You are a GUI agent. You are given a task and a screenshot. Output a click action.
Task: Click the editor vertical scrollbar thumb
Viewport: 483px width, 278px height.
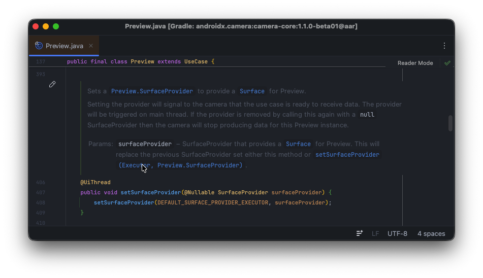click(450, 123)
